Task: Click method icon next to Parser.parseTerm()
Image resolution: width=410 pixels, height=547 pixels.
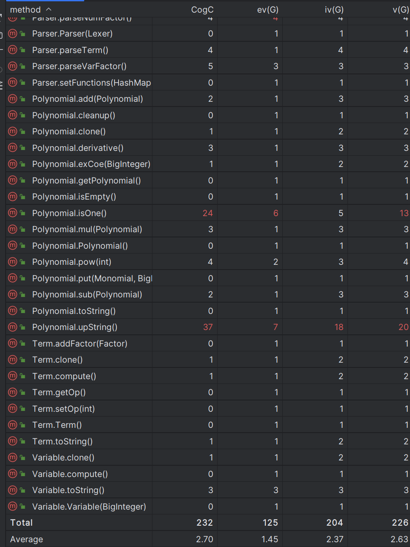Action: point(13,50)
